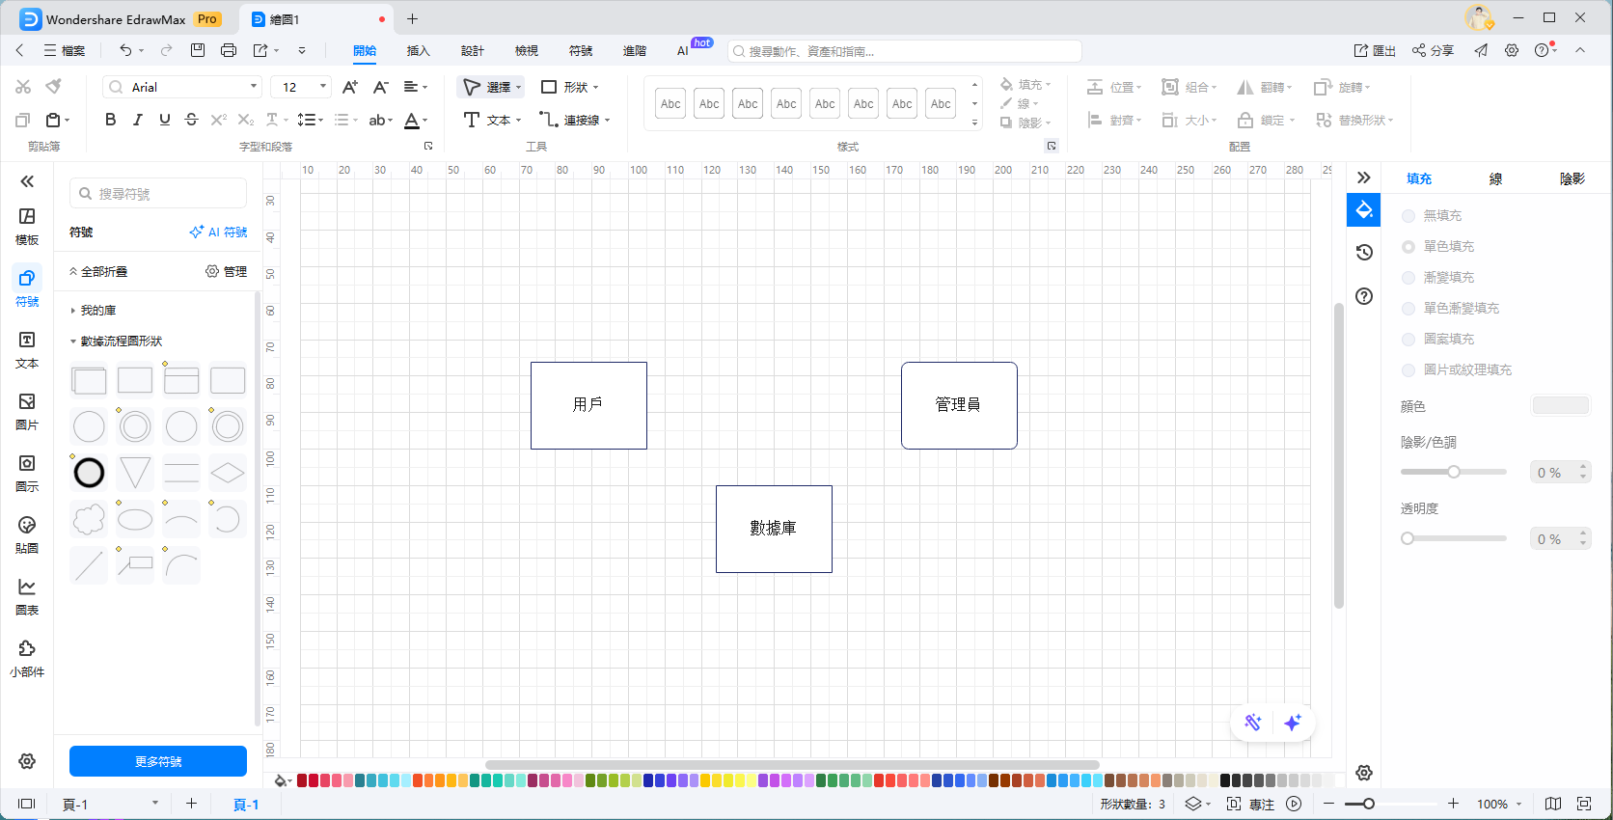
Task: Switch to the 插入 ribbon tab
Action: [x=418, y=50]
